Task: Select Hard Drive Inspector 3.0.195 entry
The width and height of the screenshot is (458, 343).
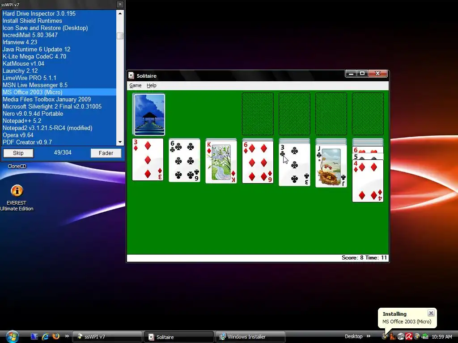Action: [x=59, y=13]
